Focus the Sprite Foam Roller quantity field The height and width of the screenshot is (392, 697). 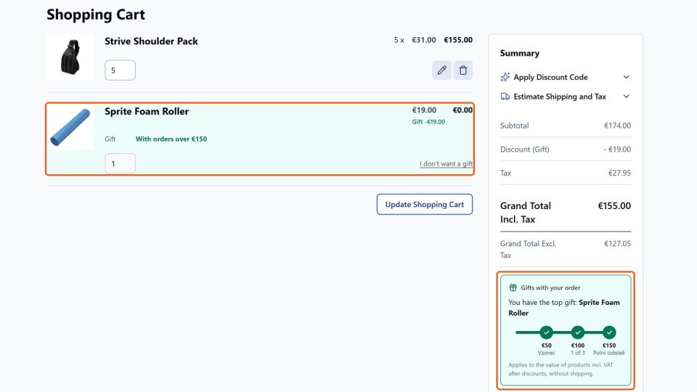[120, 163]
